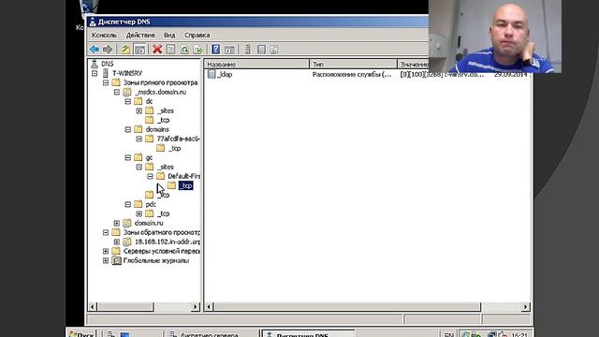599x337 pixels.
Task: Open the Пуск start button
Action: 81,334
